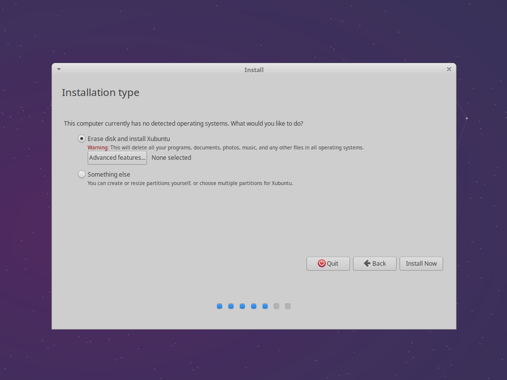Return to the previous step with Back
This screenshot has height=380, width=507.
coord(374,263)
